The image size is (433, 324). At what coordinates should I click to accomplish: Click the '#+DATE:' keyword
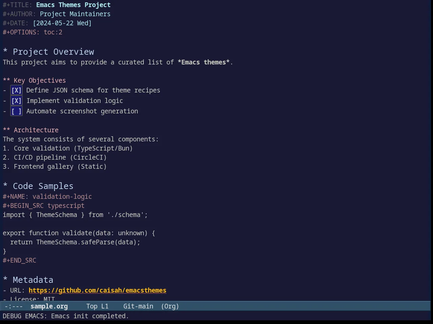(x=16, y=23)
